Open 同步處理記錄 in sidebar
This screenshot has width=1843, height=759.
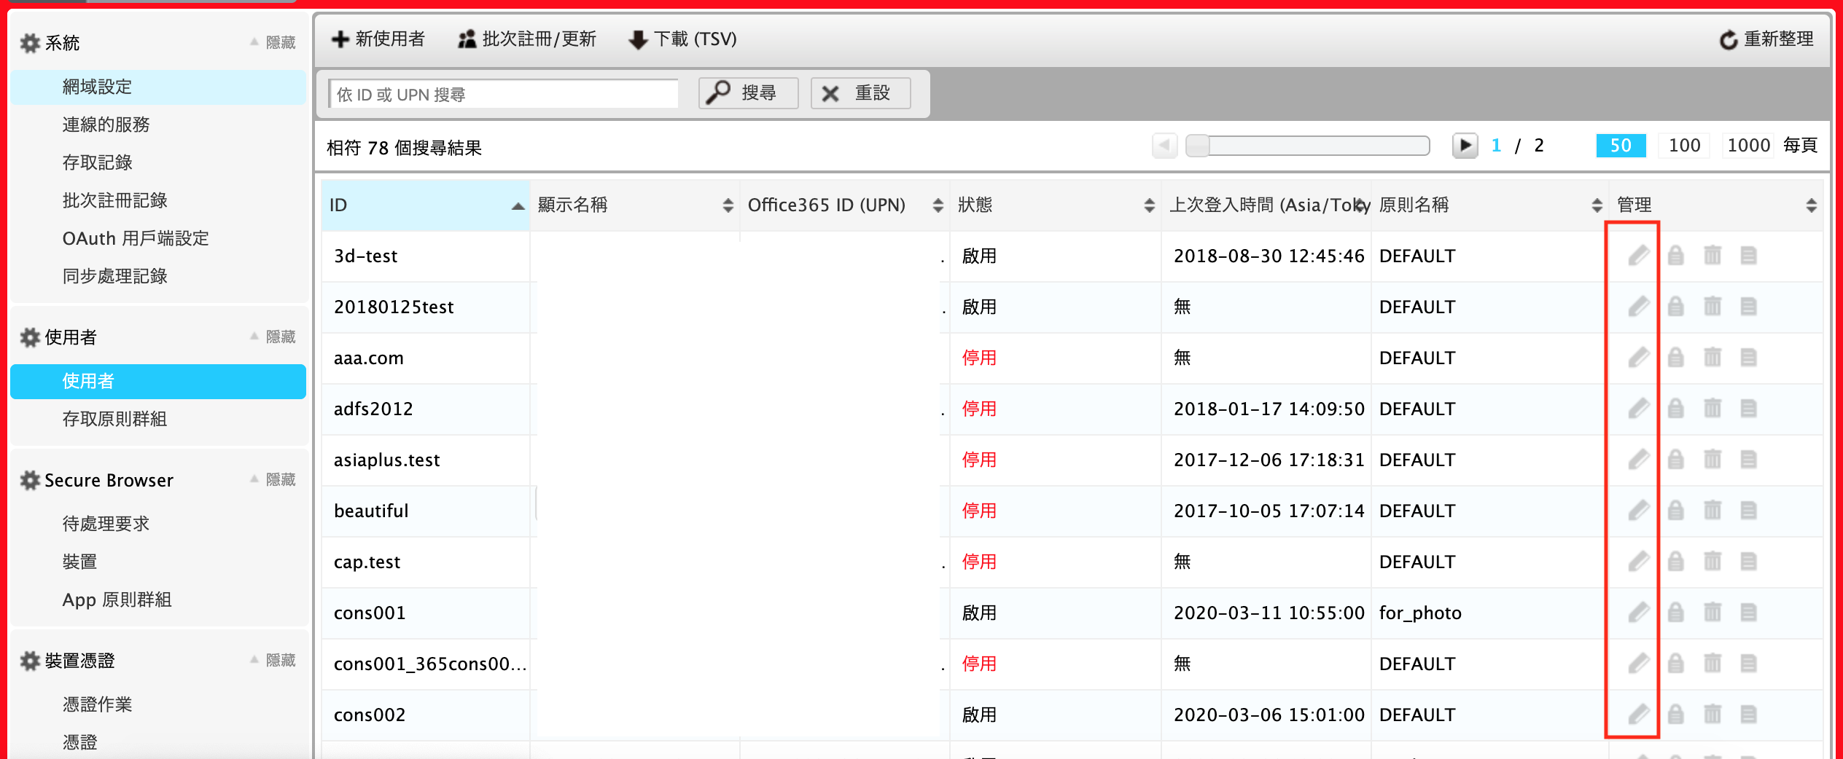[158, 277]
